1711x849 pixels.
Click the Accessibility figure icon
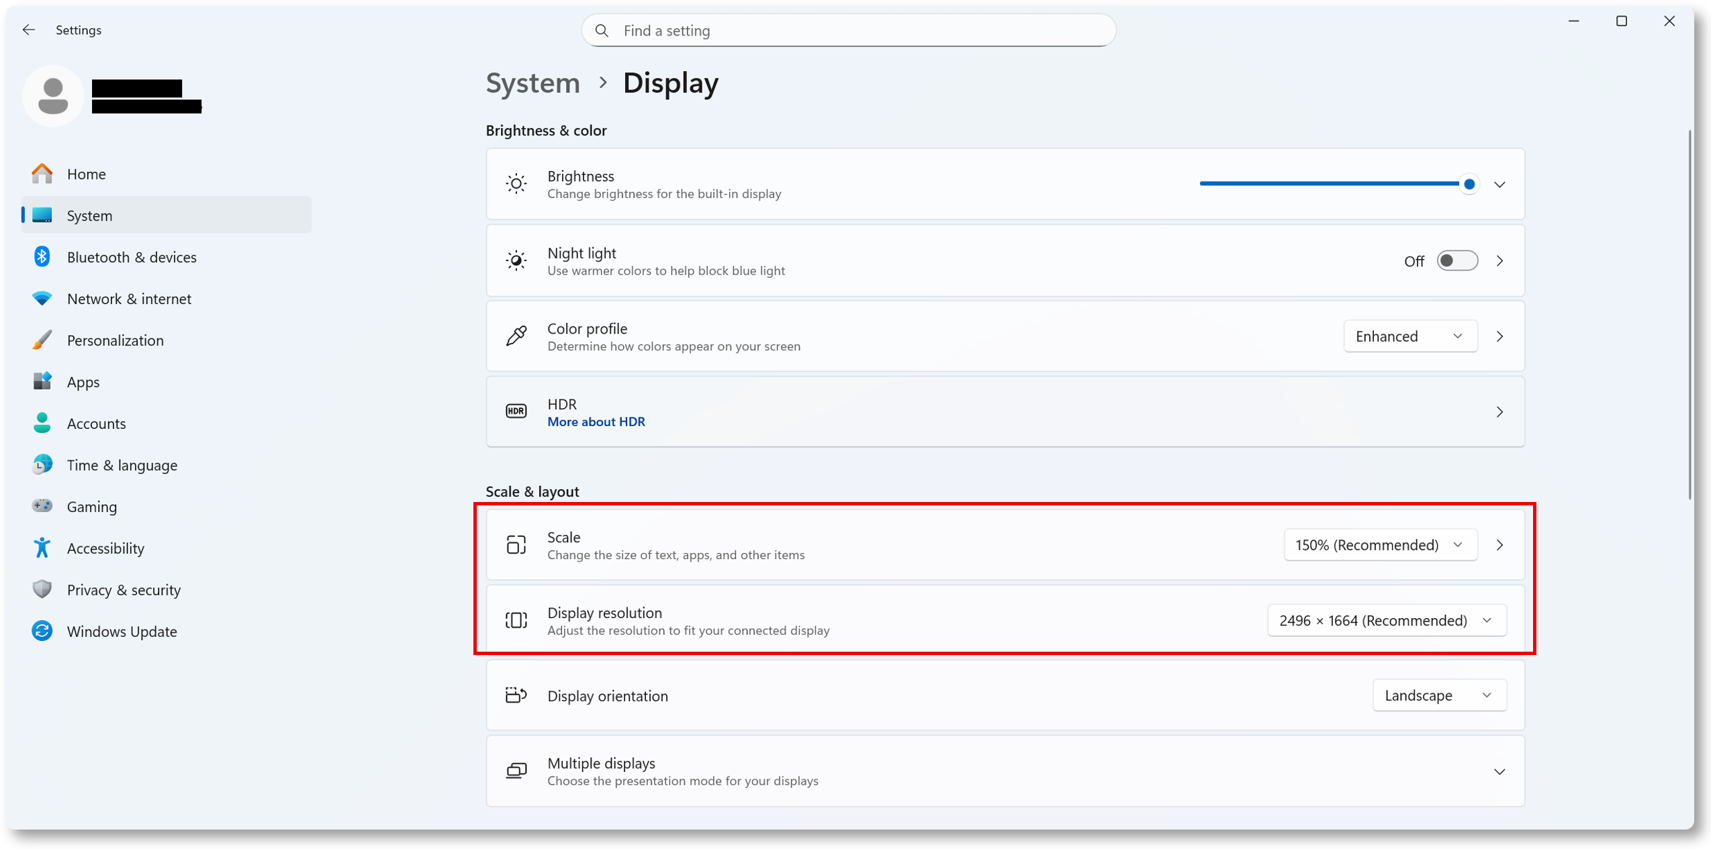coord(42,548)
